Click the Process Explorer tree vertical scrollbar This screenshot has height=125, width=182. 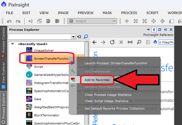click(86, 83)
